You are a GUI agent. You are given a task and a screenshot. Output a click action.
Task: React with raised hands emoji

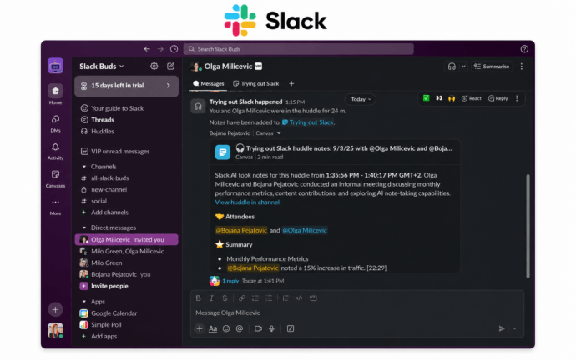coord(452,98)
